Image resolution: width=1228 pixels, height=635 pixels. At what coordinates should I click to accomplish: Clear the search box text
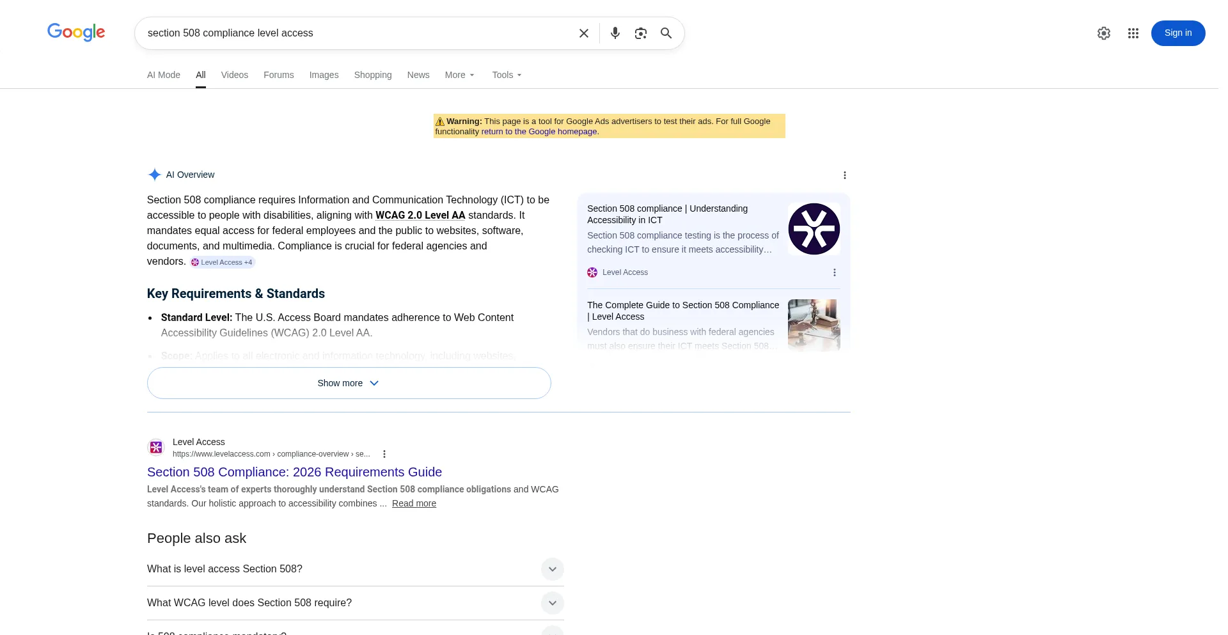point(584,33)
